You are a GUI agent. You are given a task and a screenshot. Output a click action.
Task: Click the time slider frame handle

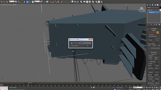coord(30,83)
